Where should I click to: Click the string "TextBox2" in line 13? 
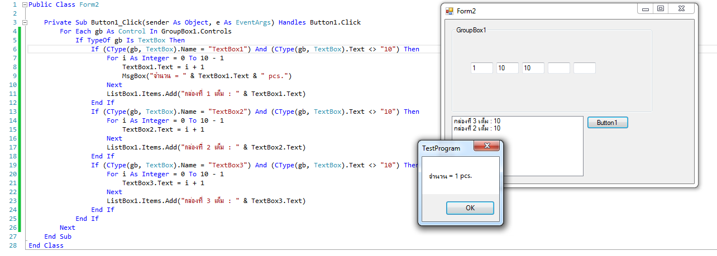(229, 112)
